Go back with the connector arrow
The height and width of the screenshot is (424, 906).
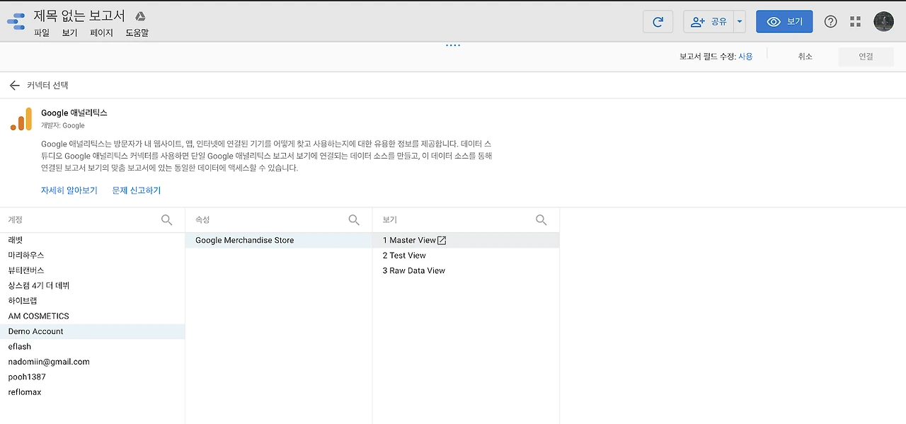[14, 85]
